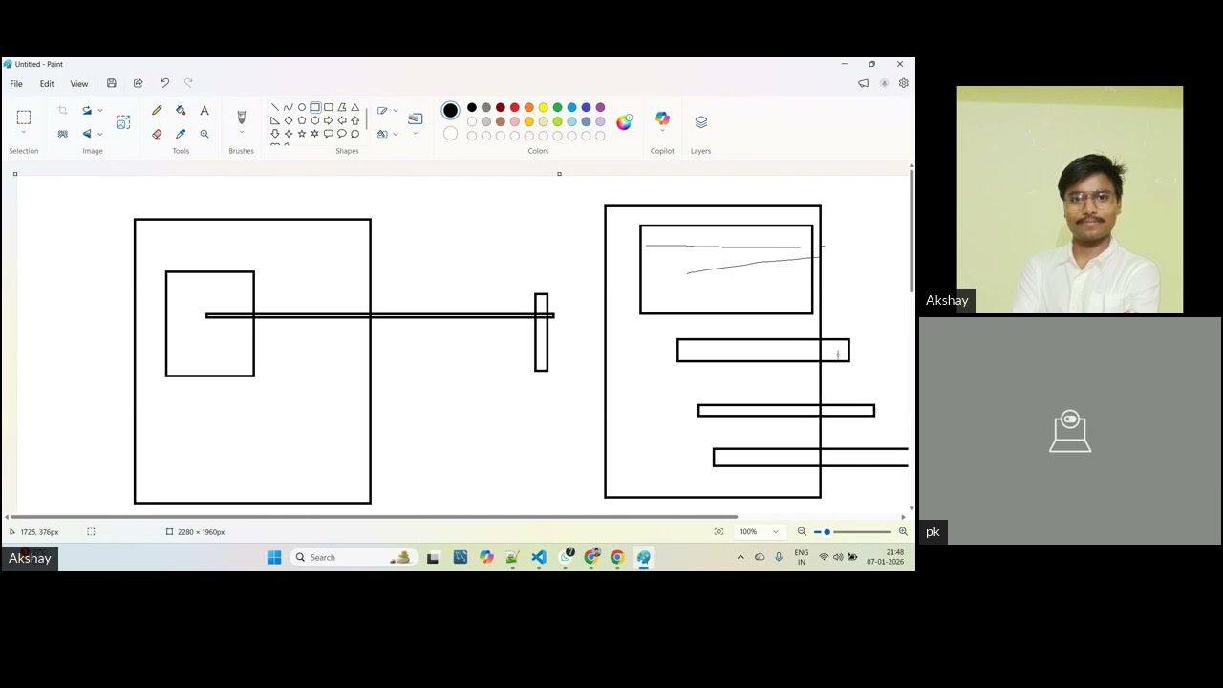Select secondary Color 2 white circle
Screen dimensions: 1223x688
pos(451,134)
